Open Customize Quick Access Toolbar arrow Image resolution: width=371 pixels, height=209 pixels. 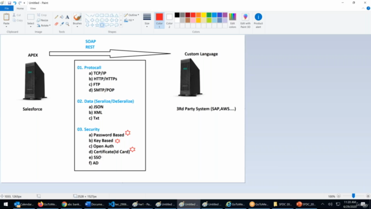[24, 3]
